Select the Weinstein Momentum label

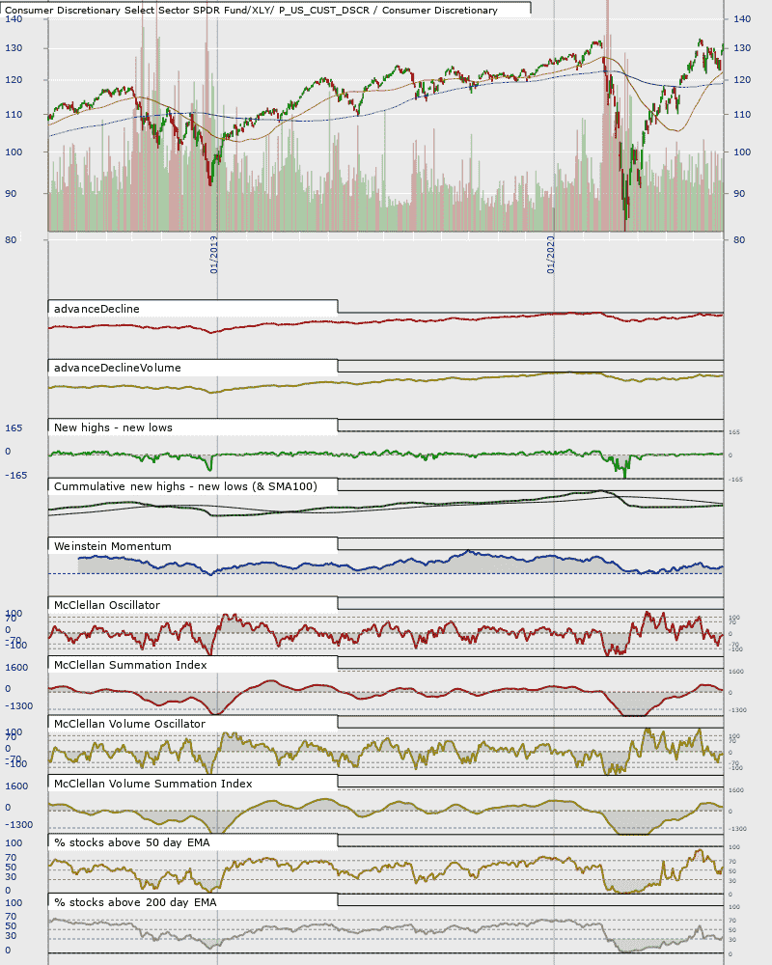tap(113, 546)
